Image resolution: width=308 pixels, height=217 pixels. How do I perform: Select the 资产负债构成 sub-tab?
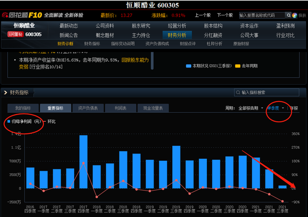pos(157,44)
